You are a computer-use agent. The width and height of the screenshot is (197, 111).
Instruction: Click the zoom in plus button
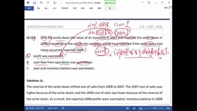pyautogui.click(x=162, y=108)
